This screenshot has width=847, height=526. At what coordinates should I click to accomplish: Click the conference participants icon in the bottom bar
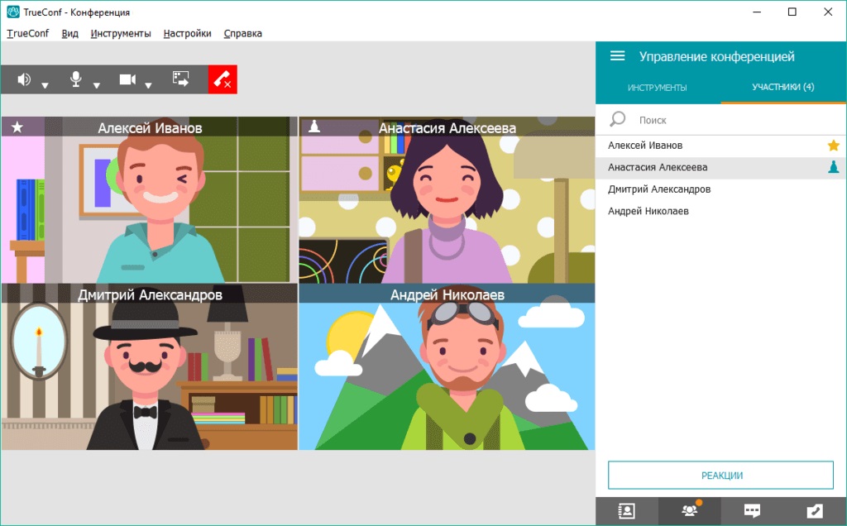[x=689, y=511]
